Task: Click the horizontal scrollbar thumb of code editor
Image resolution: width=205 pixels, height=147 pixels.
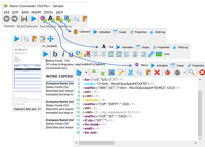Action: coord(97,143)
